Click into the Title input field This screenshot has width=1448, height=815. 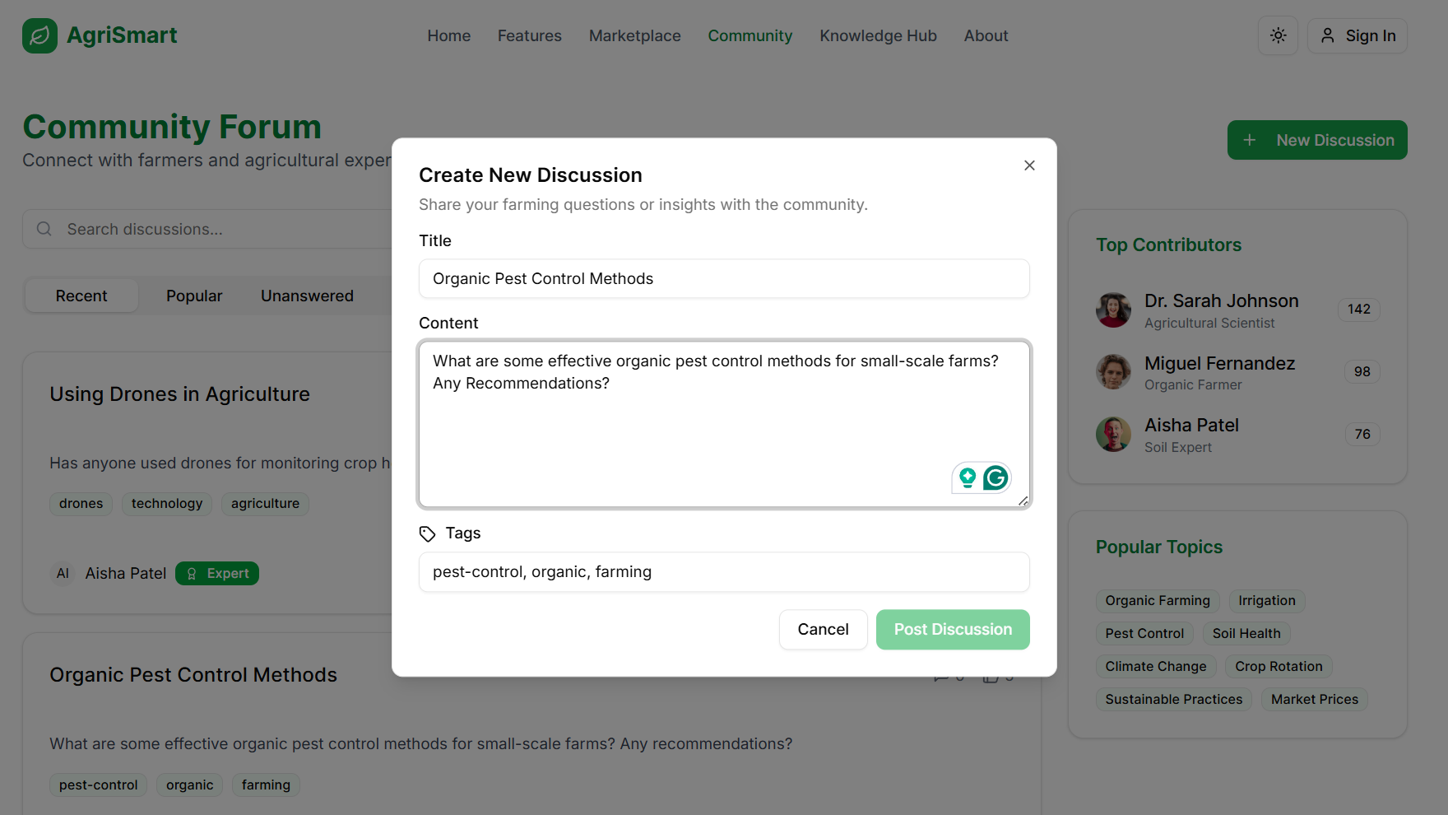724,279
